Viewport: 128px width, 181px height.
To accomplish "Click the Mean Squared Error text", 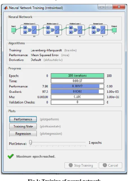I will pos(45,55).
